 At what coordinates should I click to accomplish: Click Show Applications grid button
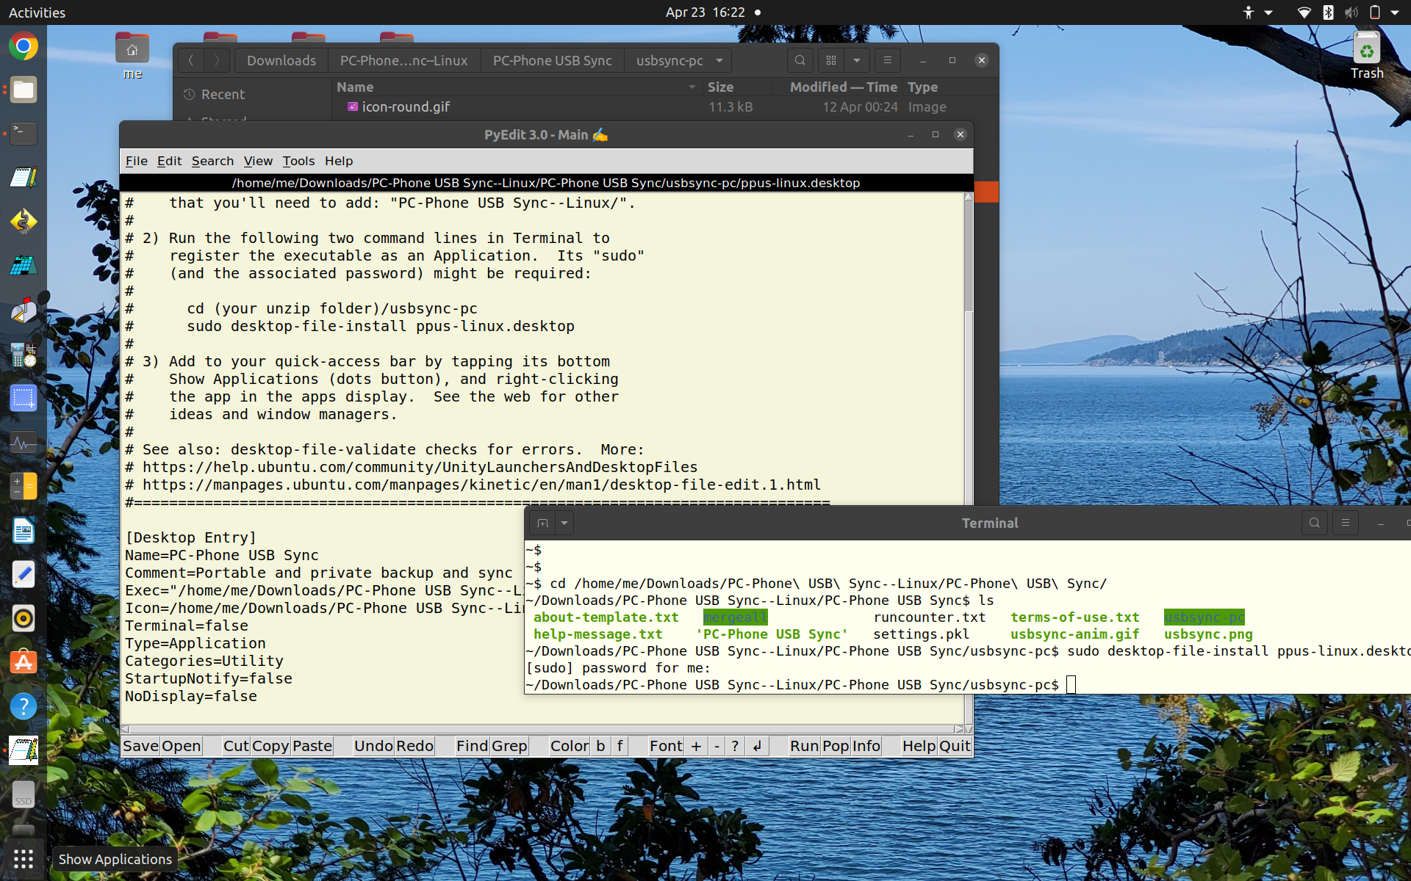[24, 858]
